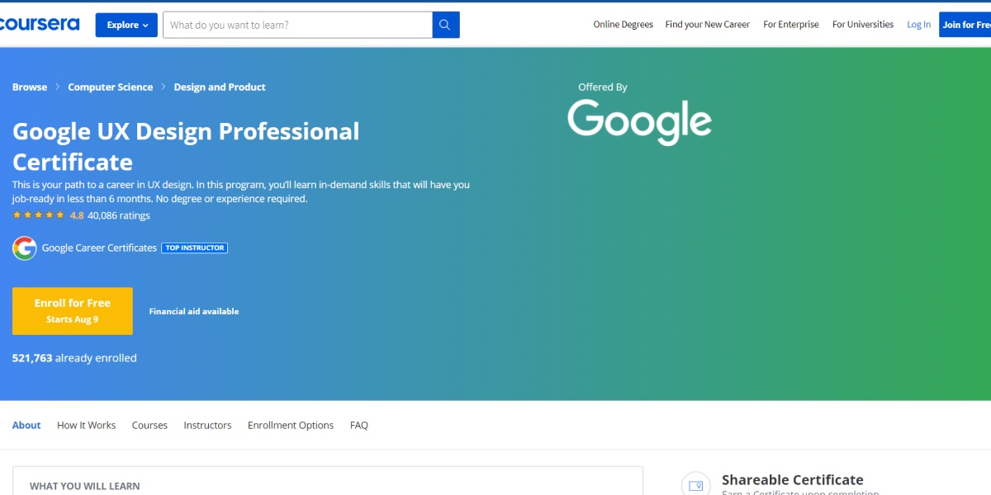
Task: Click the Coursera logo
Action: [x=40, y=24]
